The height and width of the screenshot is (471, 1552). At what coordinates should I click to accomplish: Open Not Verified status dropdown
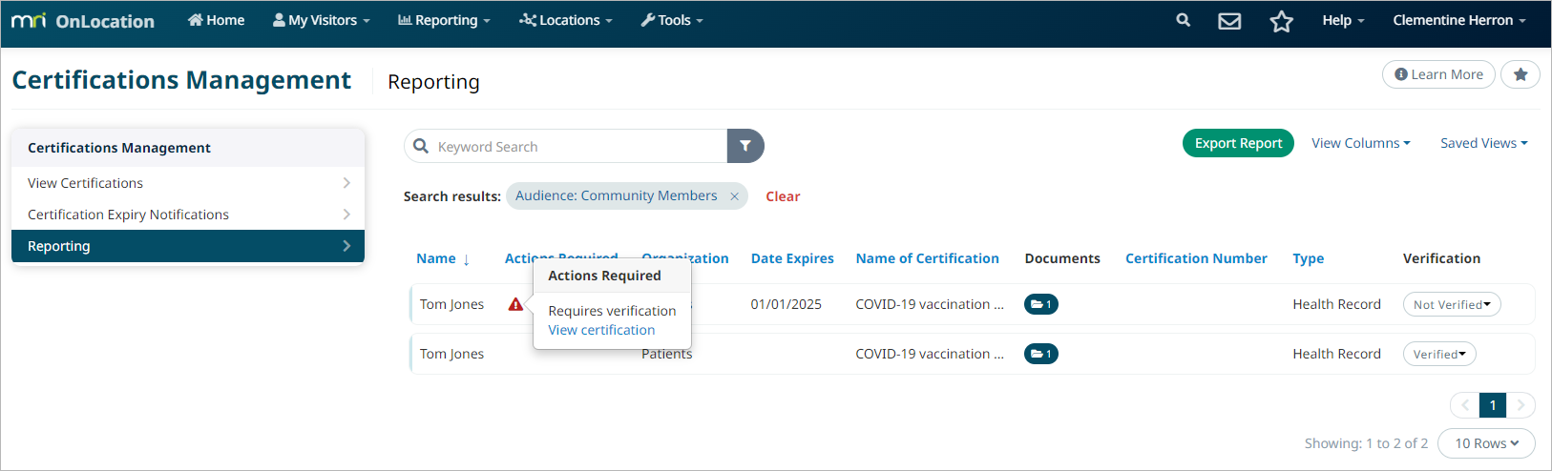point(1452,304)
